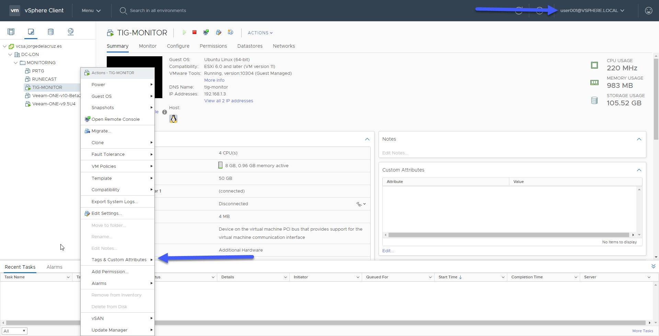
Task: Open the ACTIONS dropdown
Action: click(x=260, y=33)
